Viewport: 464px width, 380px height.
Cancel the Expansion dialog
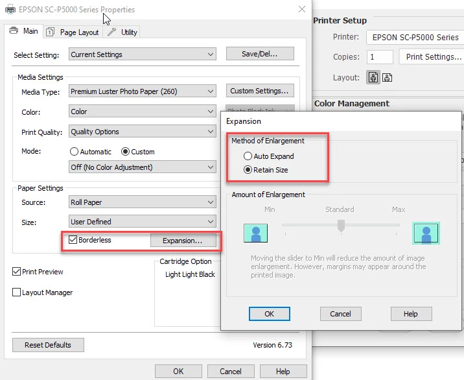click(341, 314)
